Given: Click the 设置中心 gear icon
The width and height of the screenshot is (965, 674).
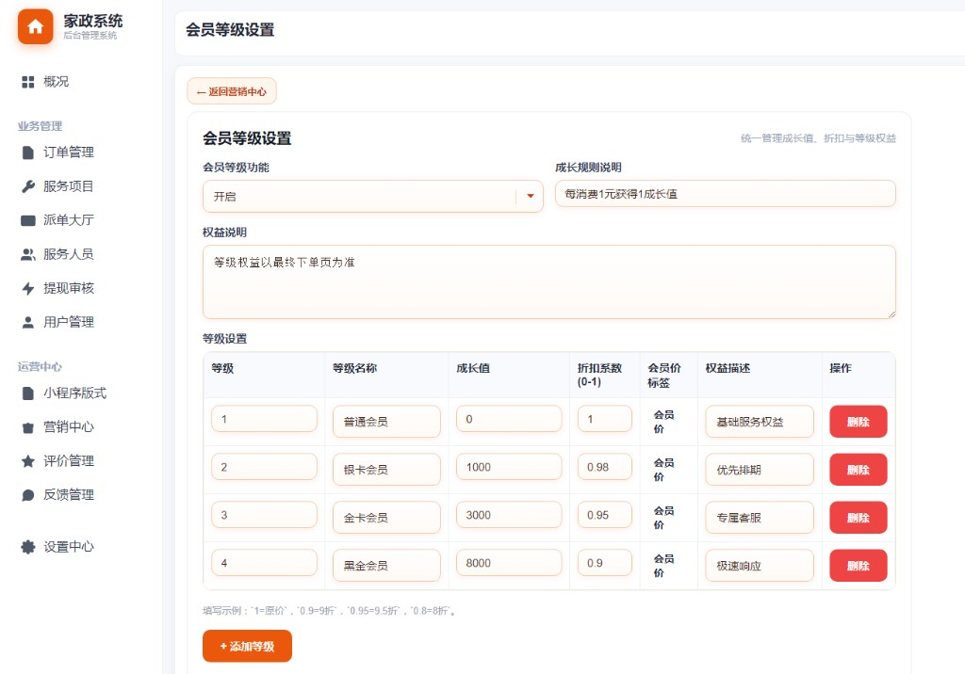Looking at the screenshot, I should (x=27, y=547).
